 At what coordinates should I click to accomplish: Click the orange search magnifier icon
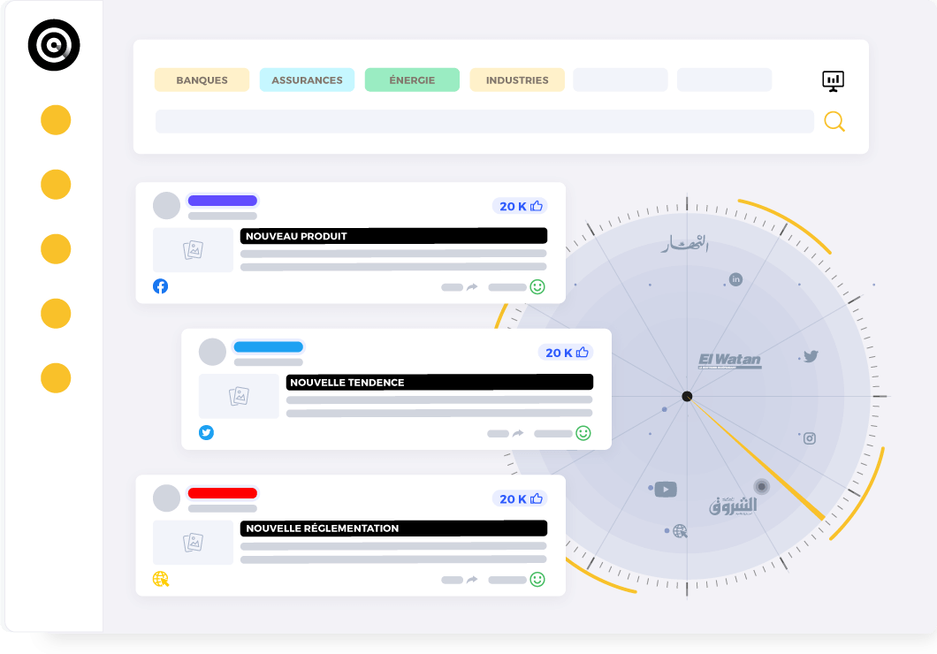(834, 121)
